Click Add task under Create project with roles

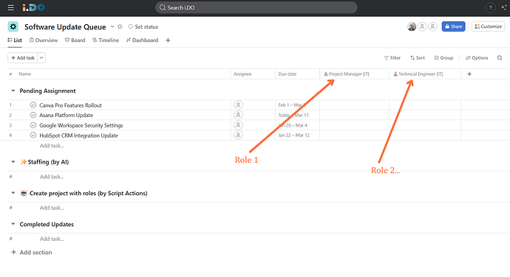pyautogui.click(x=52, y=208)
